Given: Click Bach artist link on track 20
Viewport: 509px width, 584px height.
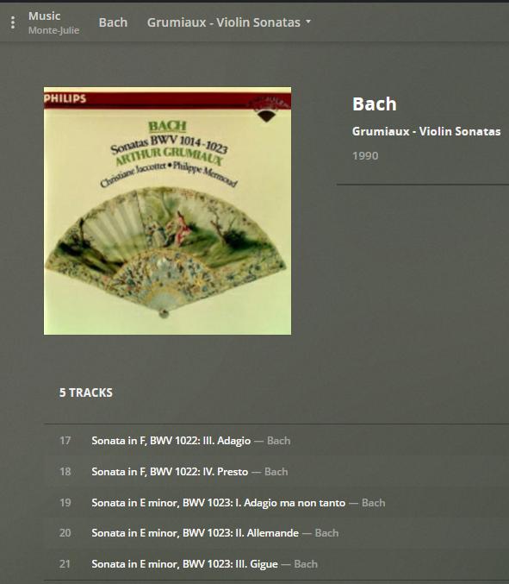Looking at the screenshot, I should coord(326,533).
